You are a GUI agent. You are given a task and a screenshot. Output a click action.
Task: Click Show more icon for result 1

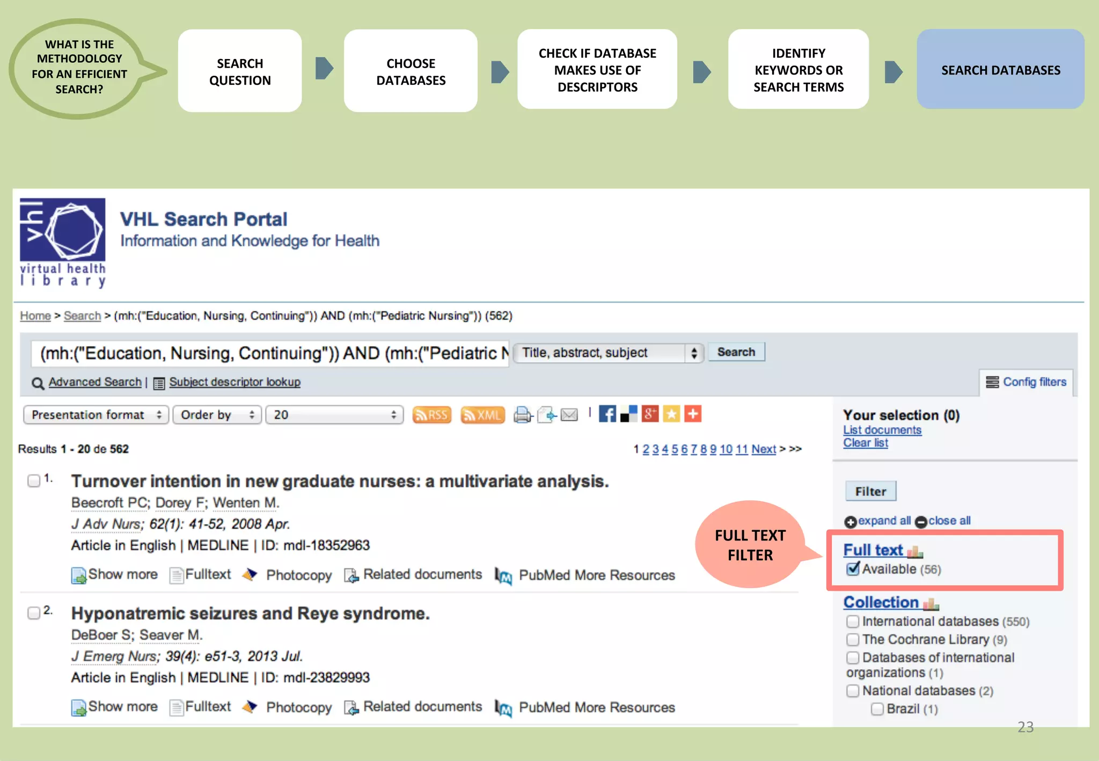point(79,575)
